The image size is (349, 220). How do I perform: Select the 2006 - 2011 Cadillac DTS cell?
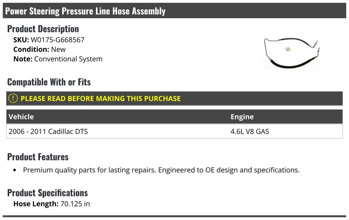48,132
